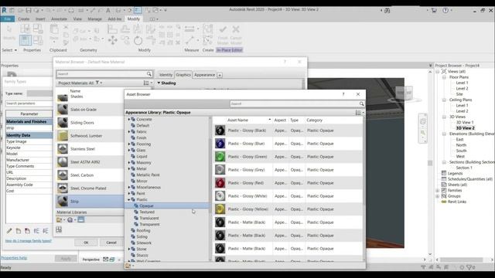The width and height of the screenshot is (495, 278).
Task: Click the asset browser toggle icon below libraries
Action: pyautogui.click(x=59, y=229)
